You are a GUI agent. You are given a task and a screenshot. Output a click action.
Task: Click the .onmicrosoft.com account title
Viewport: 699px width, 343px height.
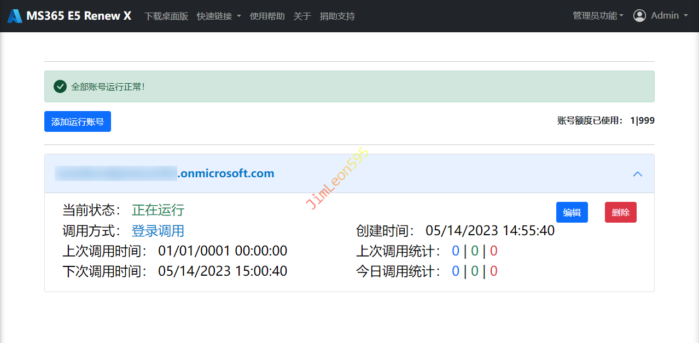(x=225, y=173)
